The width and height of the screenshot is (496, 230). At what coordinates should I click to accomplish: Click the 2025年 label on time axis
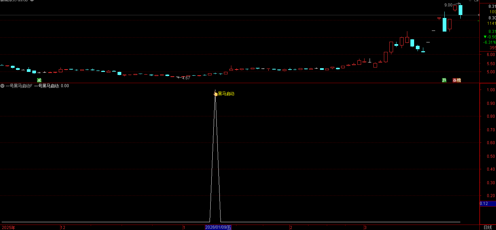8,227
